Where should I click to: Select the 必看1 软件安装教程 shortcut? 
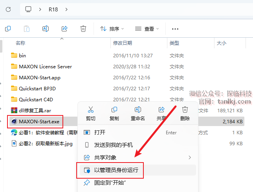(x=48, y=132)
